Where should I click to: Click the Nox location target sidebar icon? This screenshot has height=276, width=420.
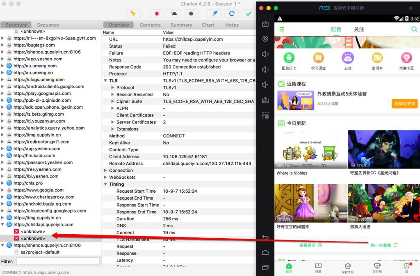tap(265, 39)
